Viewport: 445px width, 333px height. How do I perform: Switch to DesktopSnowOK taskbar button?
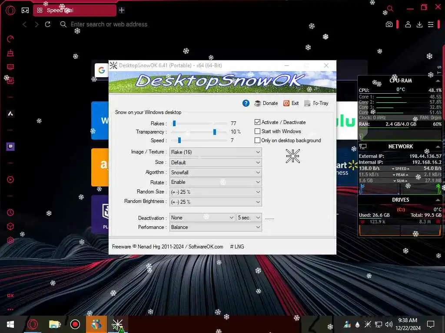click(x=117, y=325)
